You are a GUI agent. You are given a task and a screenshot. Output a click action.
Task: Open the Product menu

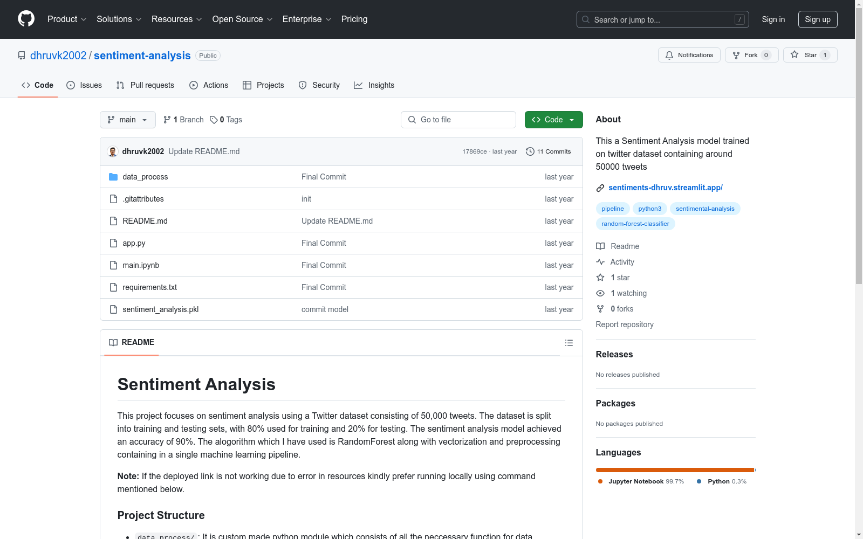pyautogui.click(x=67, y=19)
